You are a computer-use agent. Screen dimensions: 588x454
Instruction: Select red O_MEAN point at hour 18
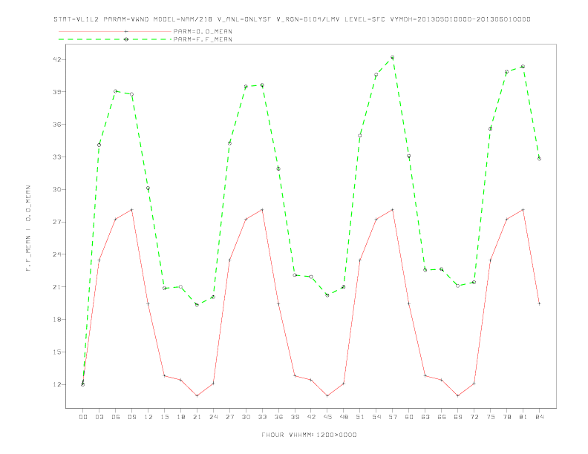click(180, 380)
